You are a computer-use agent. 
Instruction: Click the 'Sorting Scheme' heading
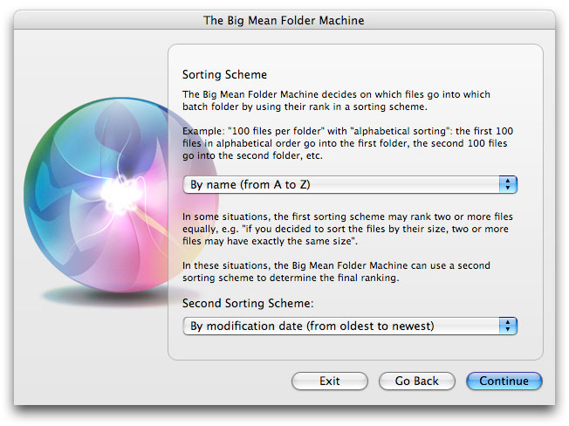pos(224,74)
